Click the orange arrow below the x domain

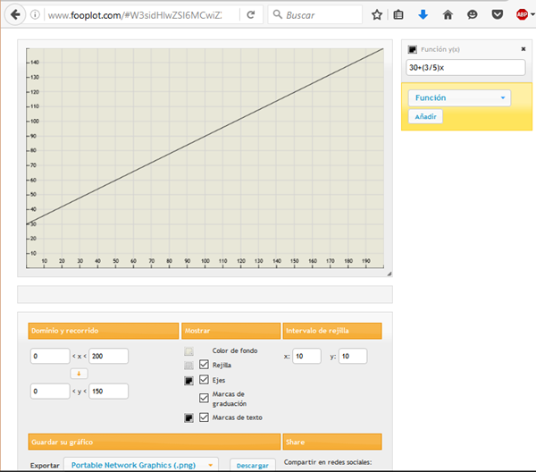click(x=79, y=374)
